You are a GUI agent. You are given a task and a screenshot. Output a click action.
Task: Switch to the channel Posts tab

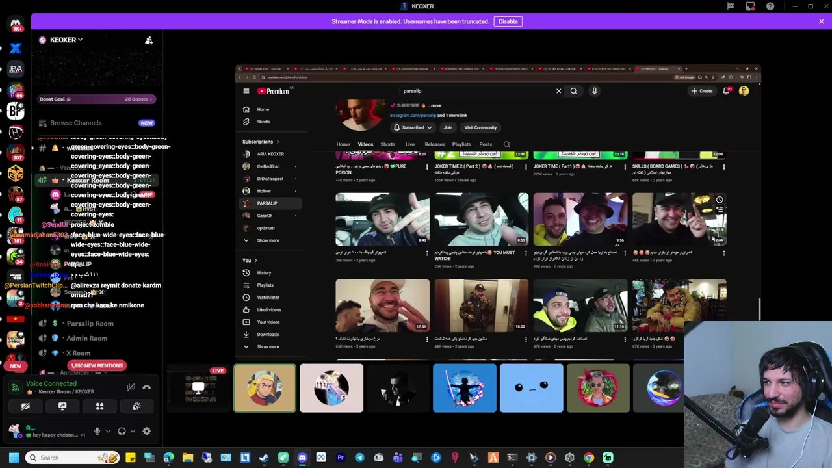[486, 144]
